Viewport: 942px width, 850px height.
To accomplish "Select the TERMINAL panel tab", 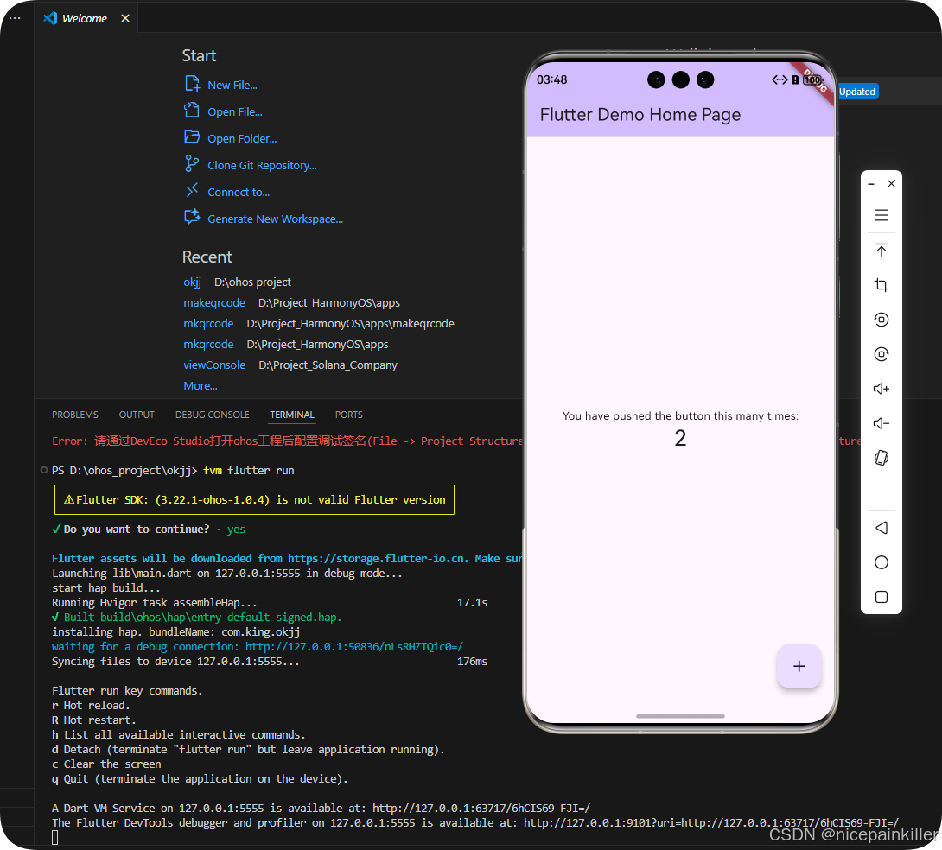I will (292, 415).
